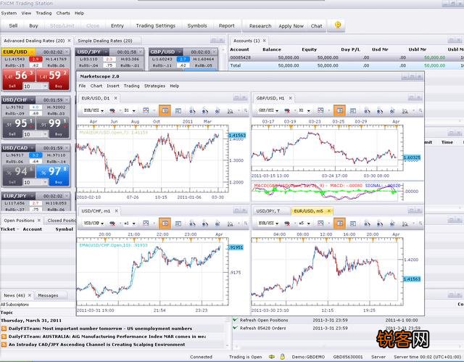Open symbol dropdown in GBP/USD, H1 chart toolbar
This screenshot has height=362, width=464.
click(x=277, y=111)
